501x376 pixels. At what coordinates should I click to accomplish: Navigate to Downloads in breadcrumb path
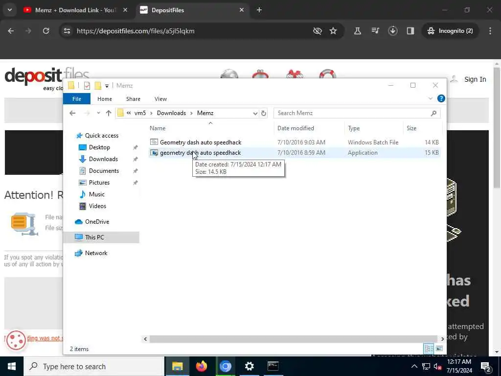point(171,113)
